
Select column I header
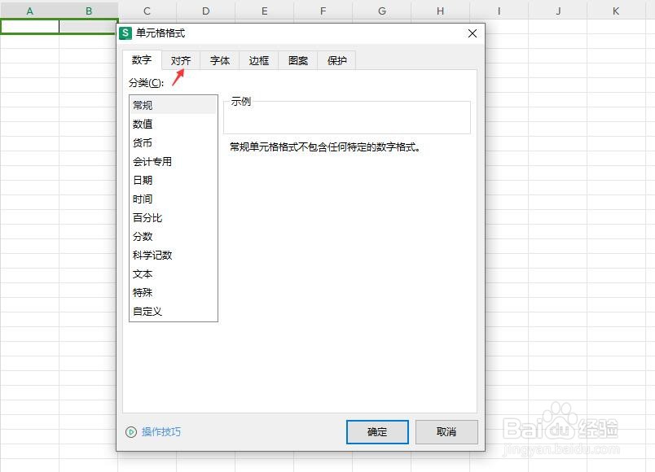pos(499,11)
